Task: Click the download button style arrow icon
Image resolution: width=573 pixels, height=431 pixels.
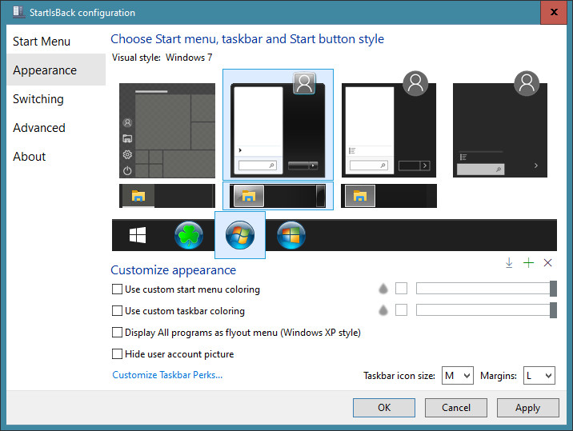Action: [x=509, y=262]
